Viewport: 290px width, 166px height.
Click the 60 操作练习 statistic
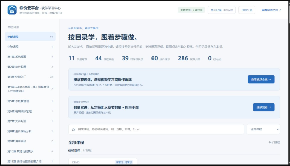[x=160, y=58]
